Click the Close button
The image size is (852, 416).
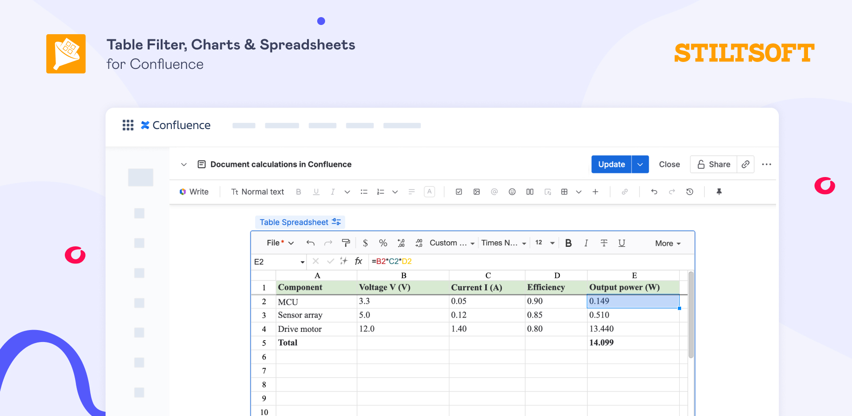click(x=669, y=165)
